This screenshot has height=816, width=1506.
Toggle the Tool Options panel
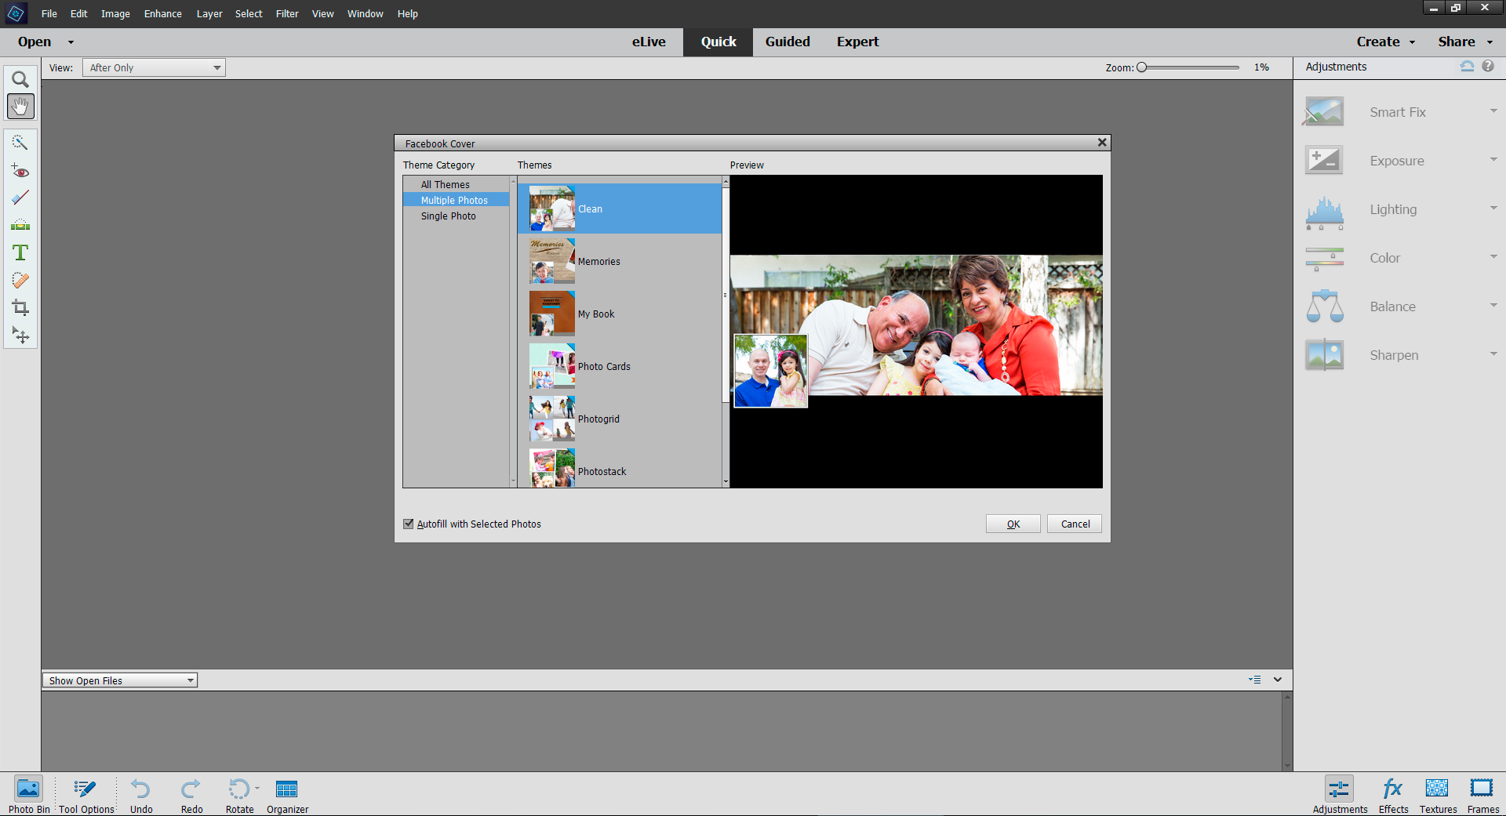(85, 795)
